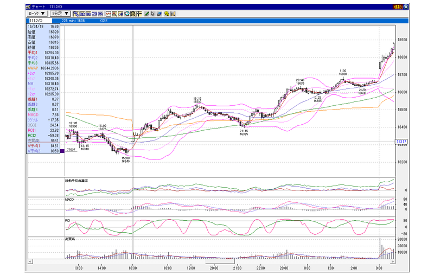The height and width of the screenshot is (275, 434).
Task: Select the eraser tool icon
Action: [x=159, y=14]
